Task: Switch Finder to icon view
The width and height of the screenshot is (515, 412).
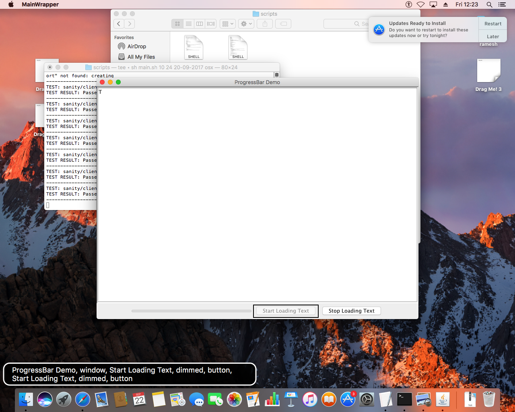Action: click(x=177, y=24)
